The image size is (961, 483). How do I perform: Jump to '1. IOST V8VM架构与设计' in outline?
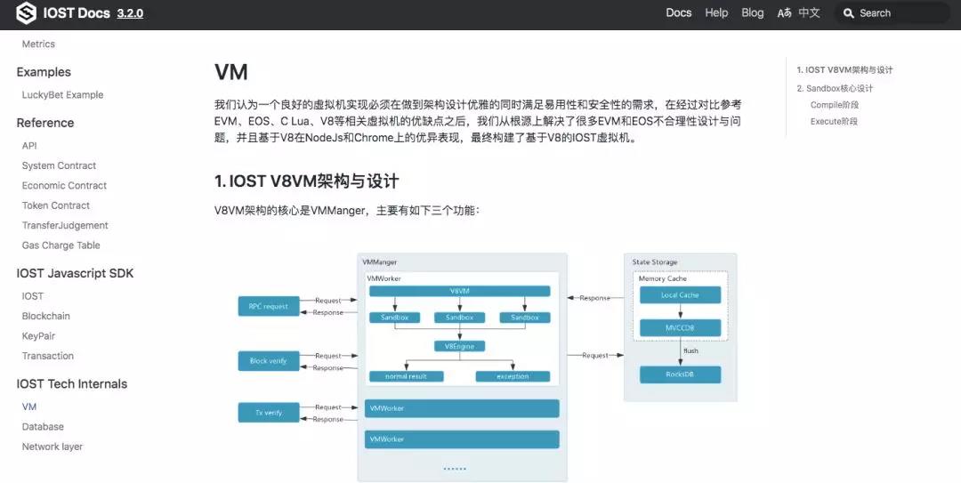(x=844, y=70)
